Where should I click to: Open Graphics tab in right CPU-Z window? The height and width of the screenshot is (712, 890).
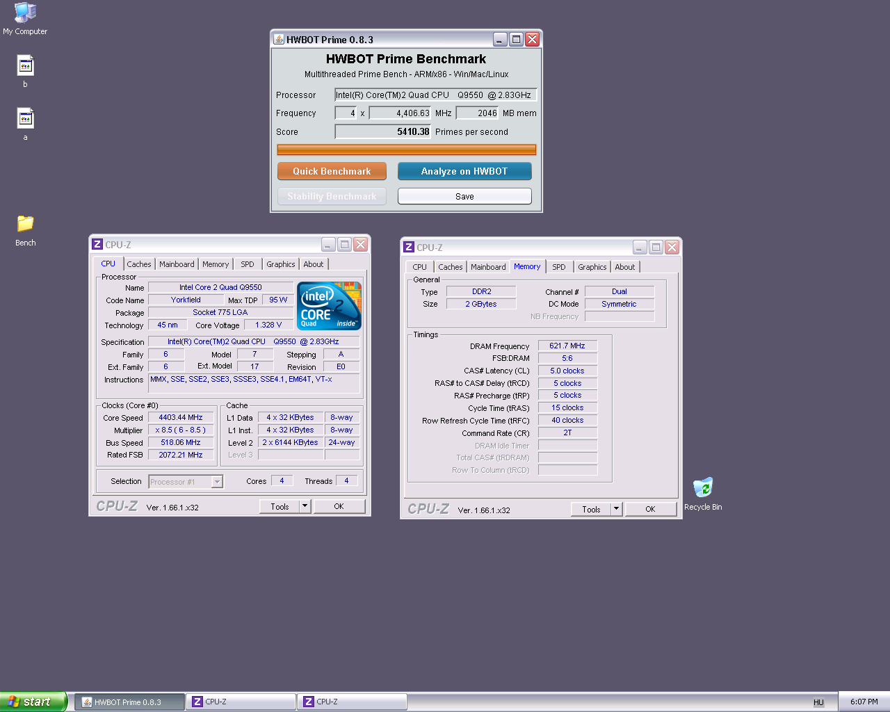pyautogui.click(x=592, y=267)
